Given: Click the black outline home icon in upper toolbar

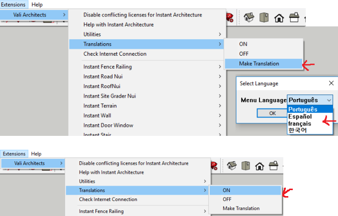Looking at the screenshot, I should [279, 18].
